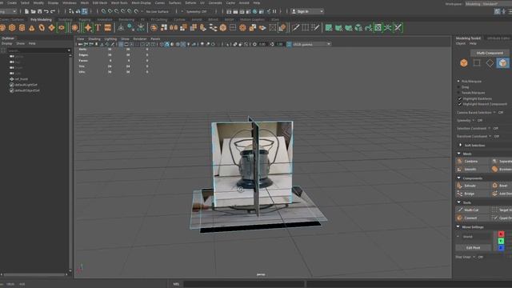Viewport: 512px width, 288px height.
Task: Click the redo arrow icon
Action: (53, 11)
